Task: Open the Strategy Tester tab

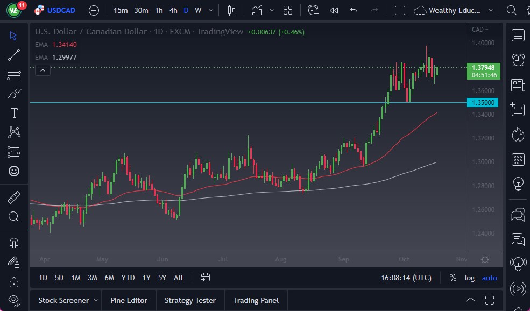Action: (x=190, y=300)
